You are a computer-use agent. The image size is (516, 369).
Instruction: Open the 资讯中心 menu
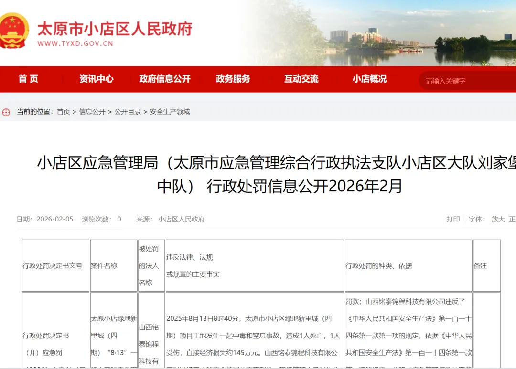tap(97, 79)
